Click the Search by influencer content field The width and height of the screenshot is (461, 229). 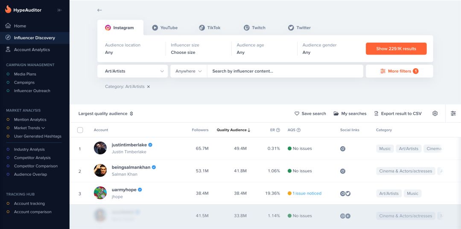pyautogui.click(x=285, y=71)
